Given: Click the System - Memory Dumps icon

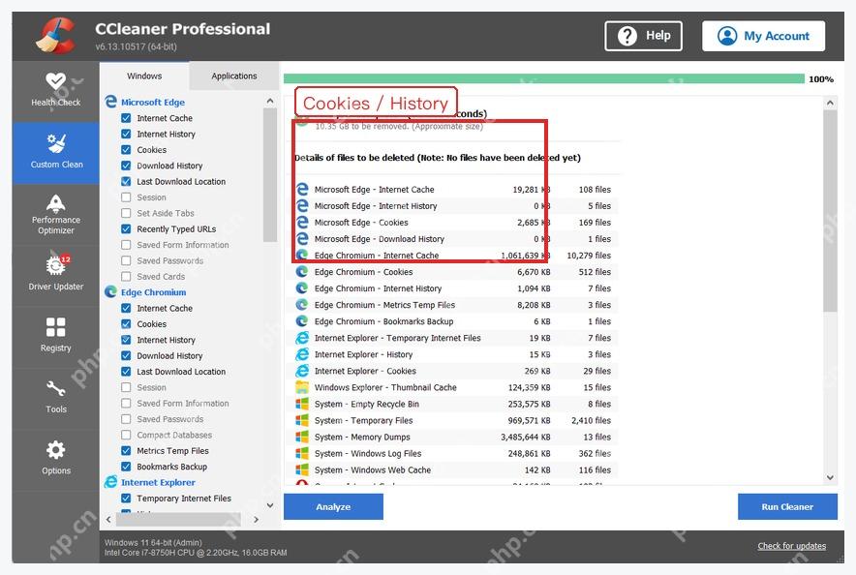Looking at the screenshot, I should [x=302, y=437].
